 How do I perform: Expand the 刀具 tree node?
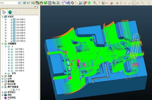3,76
